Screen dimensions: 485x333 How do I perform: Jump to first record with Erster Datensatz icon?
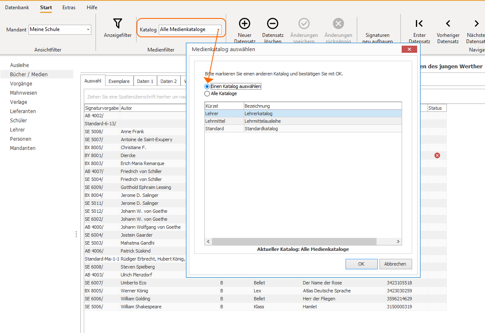click(x=419, y=23)
